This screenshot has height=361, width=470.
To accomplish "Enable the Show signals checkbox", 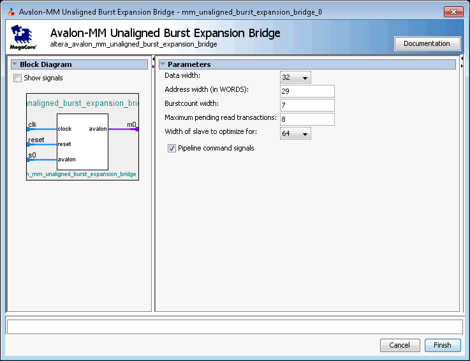I will coord(17,78).
